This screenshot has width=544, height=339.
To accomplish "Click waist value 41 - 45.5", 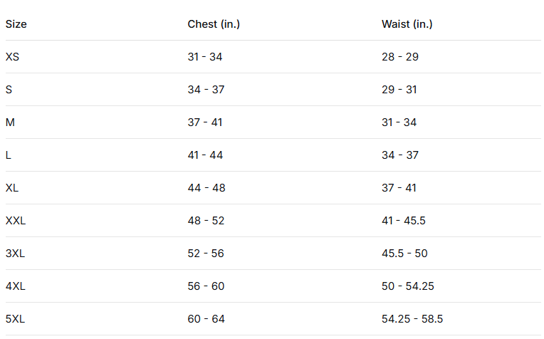I will (404, 221).
